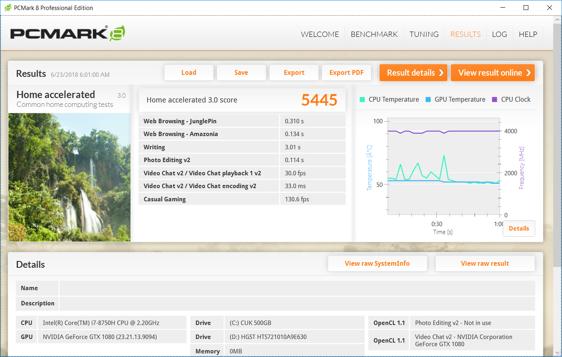Click the 6/23/2018 6:01:00 AM timestamp
Image resolution: width=562 pixels, height=357 pixels.
click(80, 75)
